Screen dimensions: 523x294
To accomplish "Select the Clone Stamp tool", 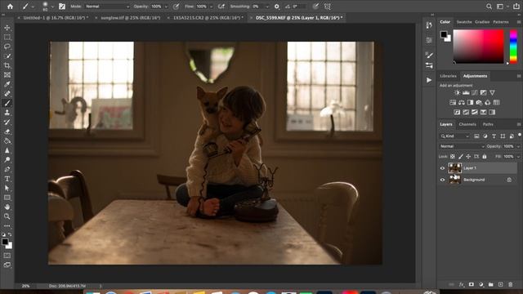I will [x=7, y=113].
